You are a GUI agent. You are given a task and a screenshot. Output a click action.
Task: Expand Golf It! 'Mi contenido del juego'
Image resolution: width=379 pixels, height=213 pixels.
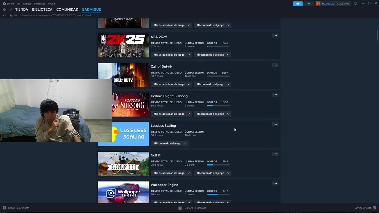(x=213, y=173)
